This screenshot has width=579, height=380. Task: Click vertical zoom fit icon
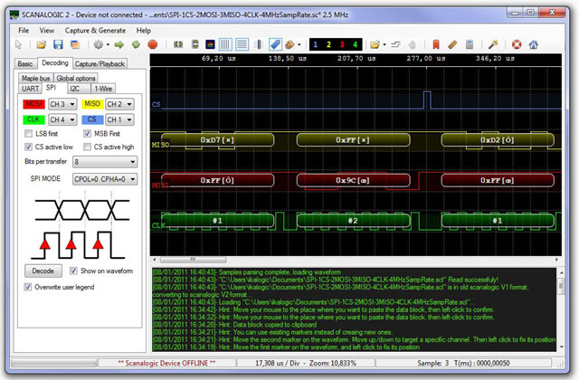(x=195, y=44)
